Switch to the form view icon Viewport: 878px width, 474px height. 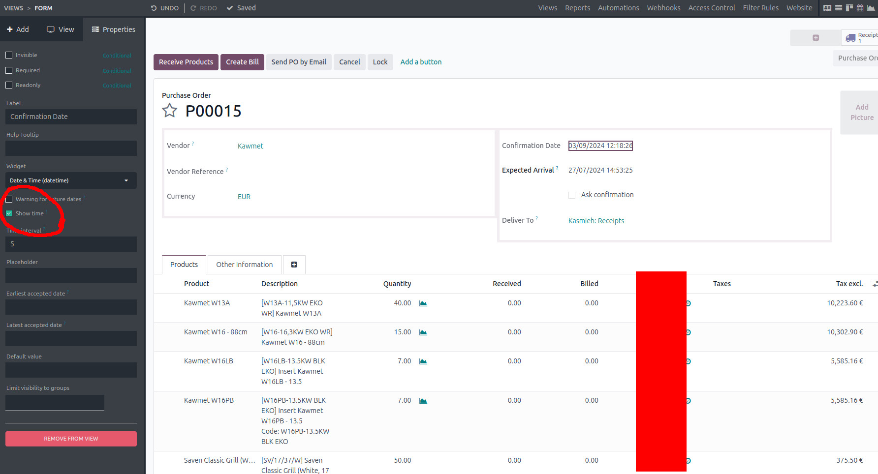[x=827, y=8]
